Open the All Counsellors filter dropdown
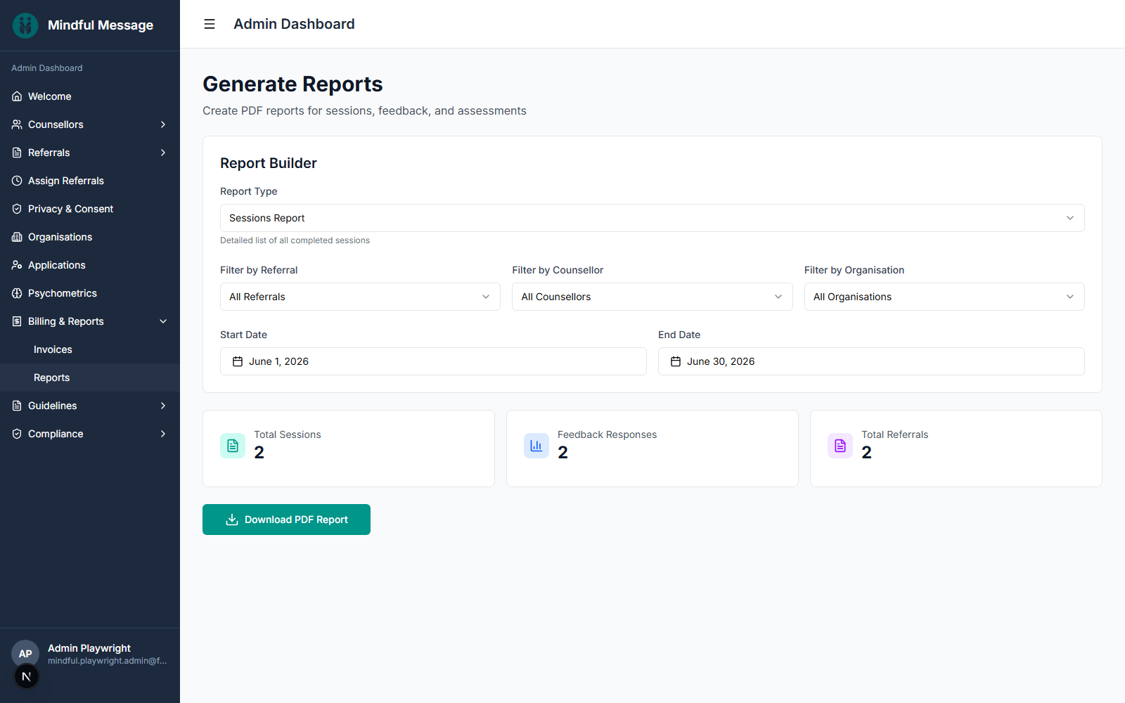Viewport: 1125px width, 703px height. pos(652,297)
